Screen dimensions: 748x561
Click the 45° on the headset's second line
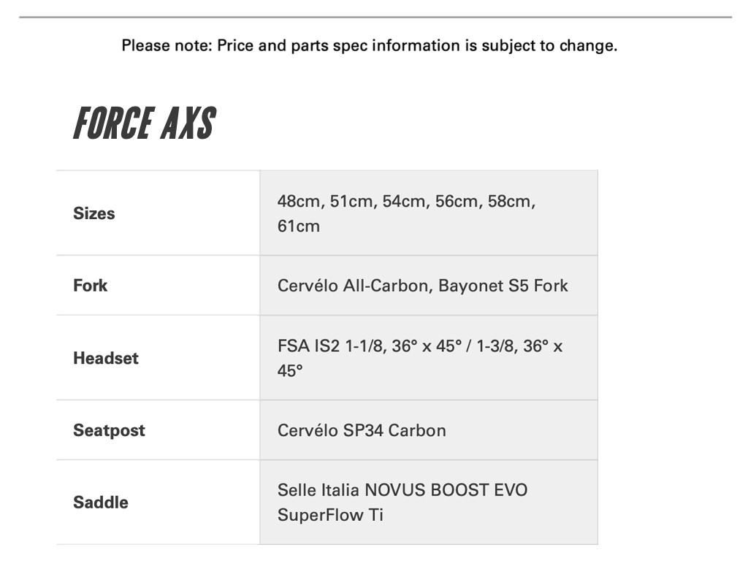[290, 370]
